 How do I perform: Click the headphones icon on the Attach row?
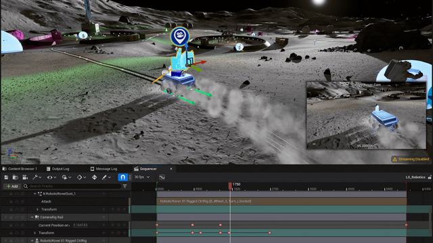pos(17,201)
